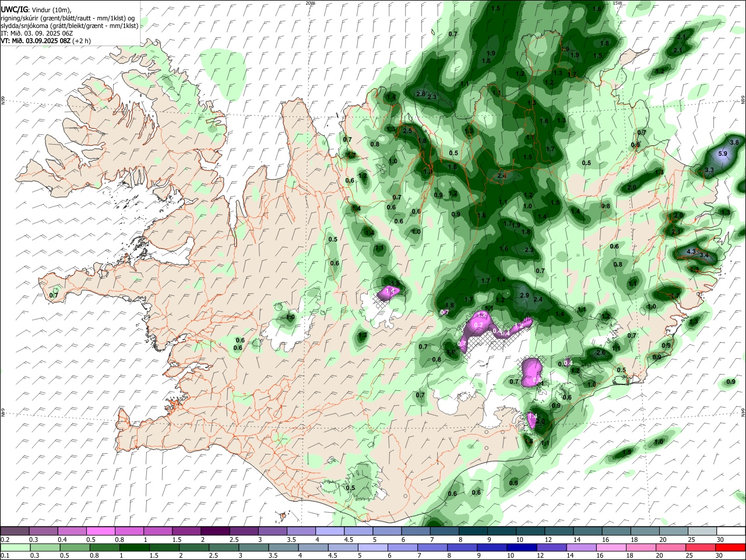
Task: Click the pale green legend swatch at 0.1
Action: [x=15, y=548]
